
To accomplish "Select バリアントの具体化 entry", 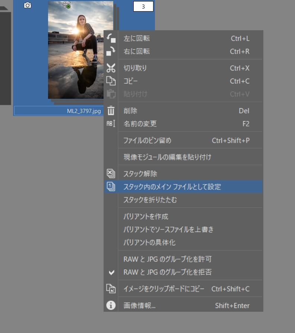I will click(x=184, y=242).
